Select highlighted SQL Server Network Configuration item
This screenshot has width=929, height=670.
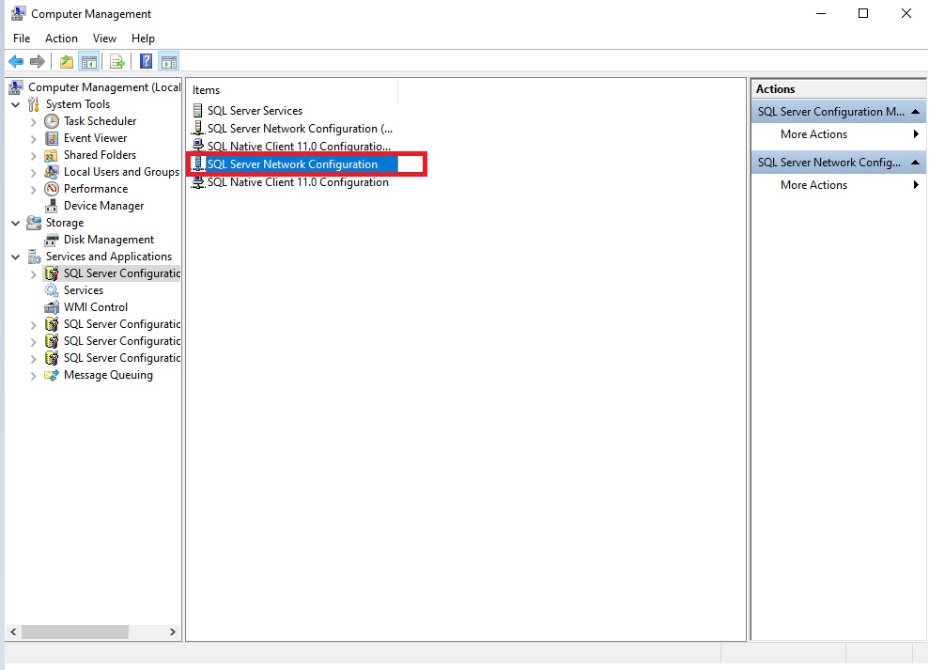point(292,164)
